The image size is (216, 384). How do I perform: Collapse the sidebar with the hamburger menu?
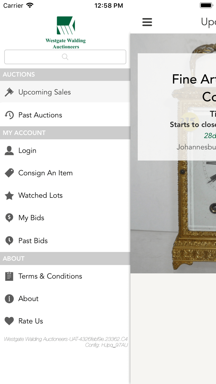coord(147,22)
